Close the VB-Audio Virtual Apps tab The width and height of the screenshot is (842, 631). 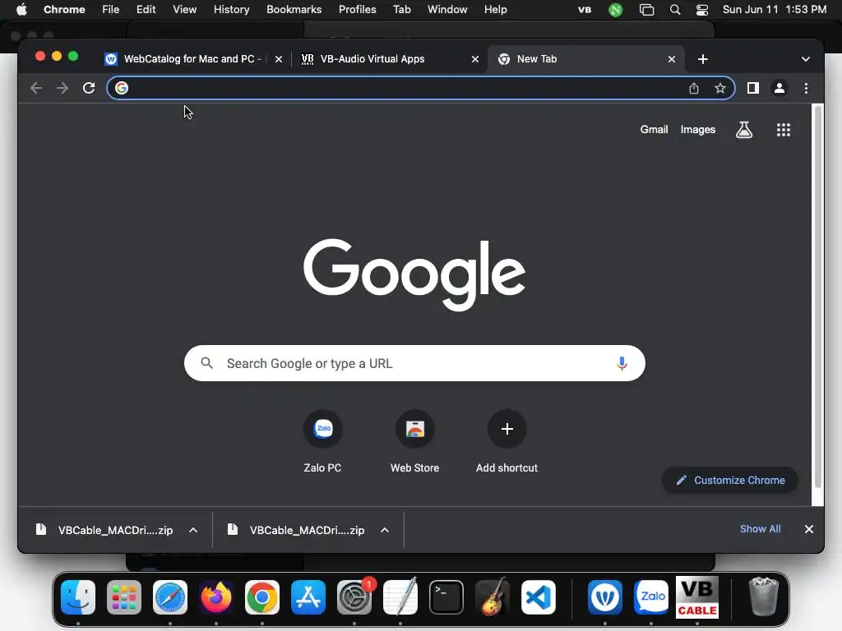click(475, 59)
